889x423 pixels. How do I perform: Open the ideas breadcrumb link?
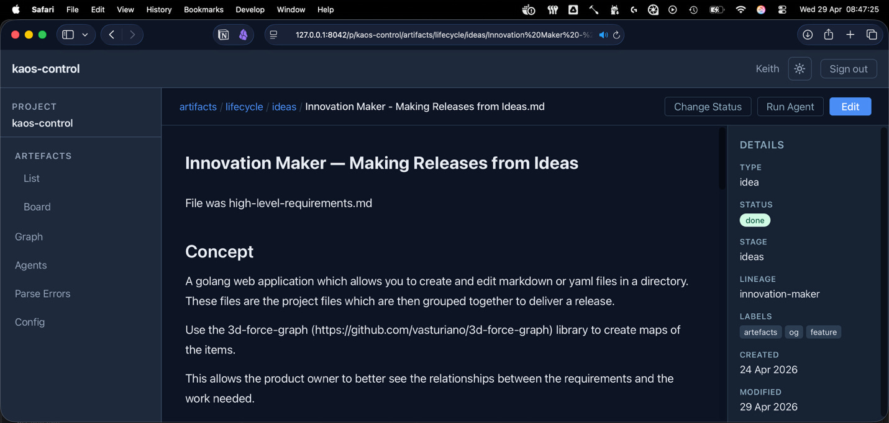pos(284,107)
